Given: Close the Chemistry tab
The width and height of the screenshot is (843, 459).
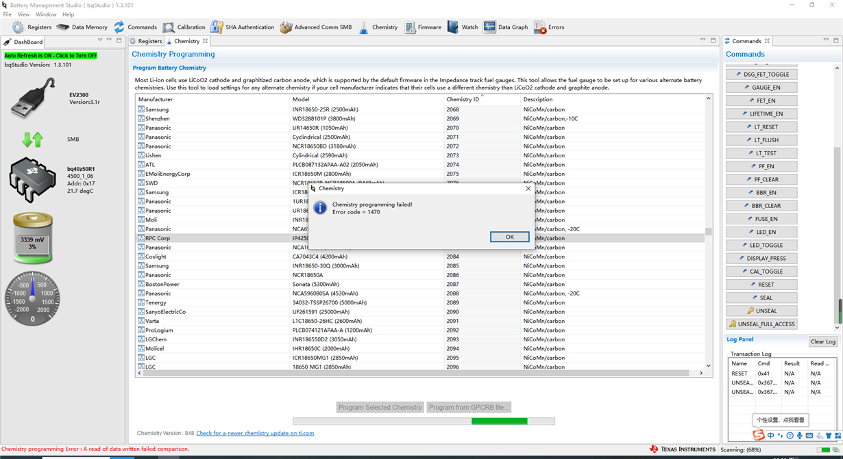Looking at the screenshot, I should tap(205, 41).
